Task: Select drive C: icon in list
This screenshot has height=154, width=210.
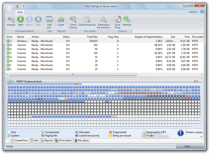Action: coord(8,41)
